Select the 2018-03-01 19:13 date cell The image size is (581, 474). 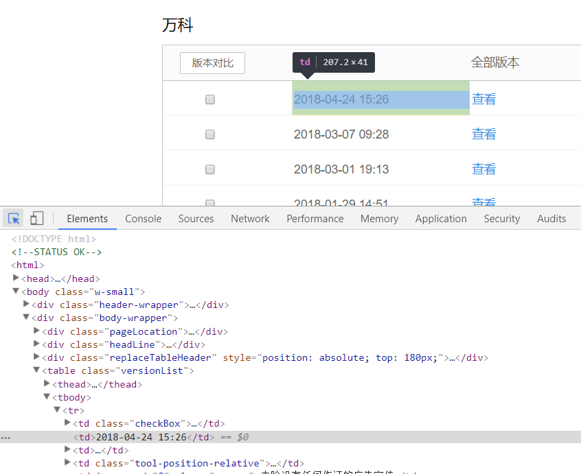[341, 169]
